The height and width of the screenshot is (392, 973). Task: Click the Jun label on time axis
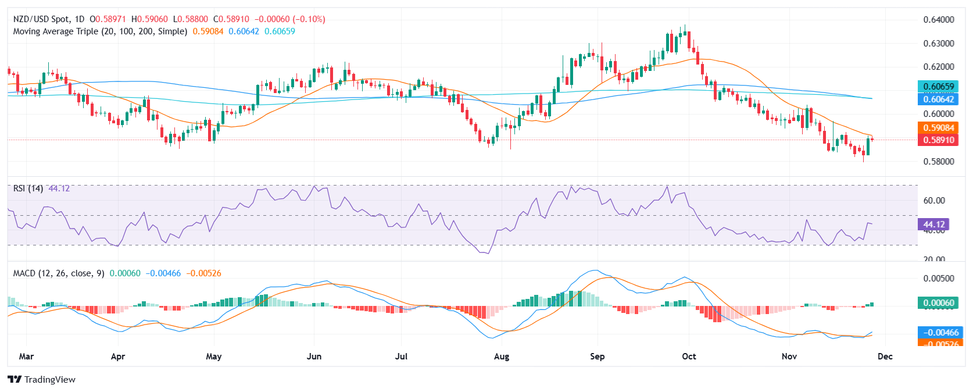(x=314, y=357)
